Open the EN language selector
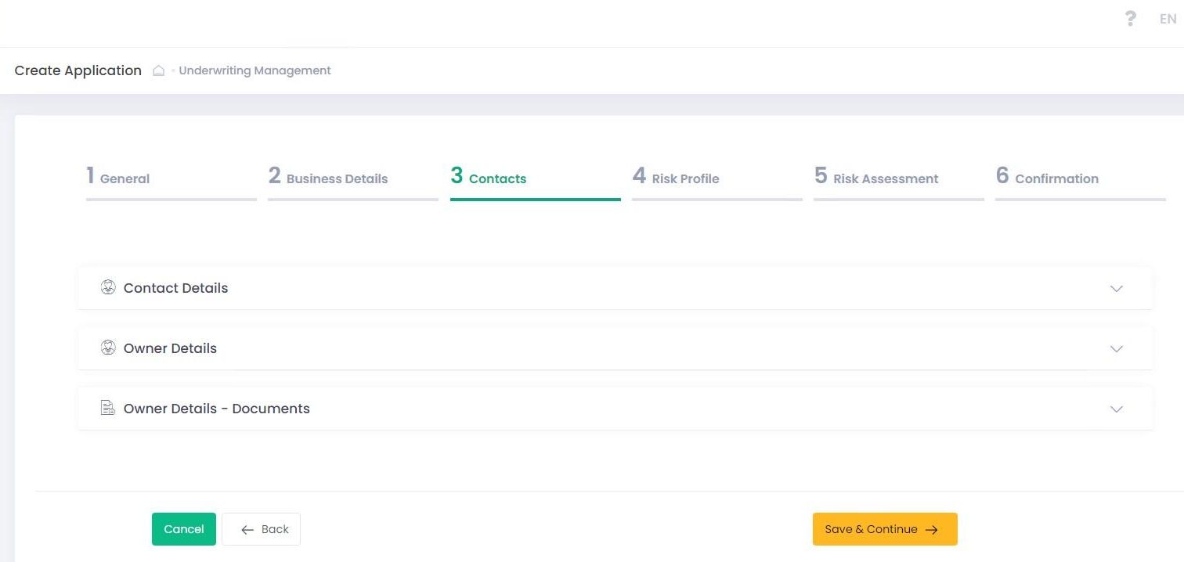1184x562 pixels. (x=1168, y=20)
